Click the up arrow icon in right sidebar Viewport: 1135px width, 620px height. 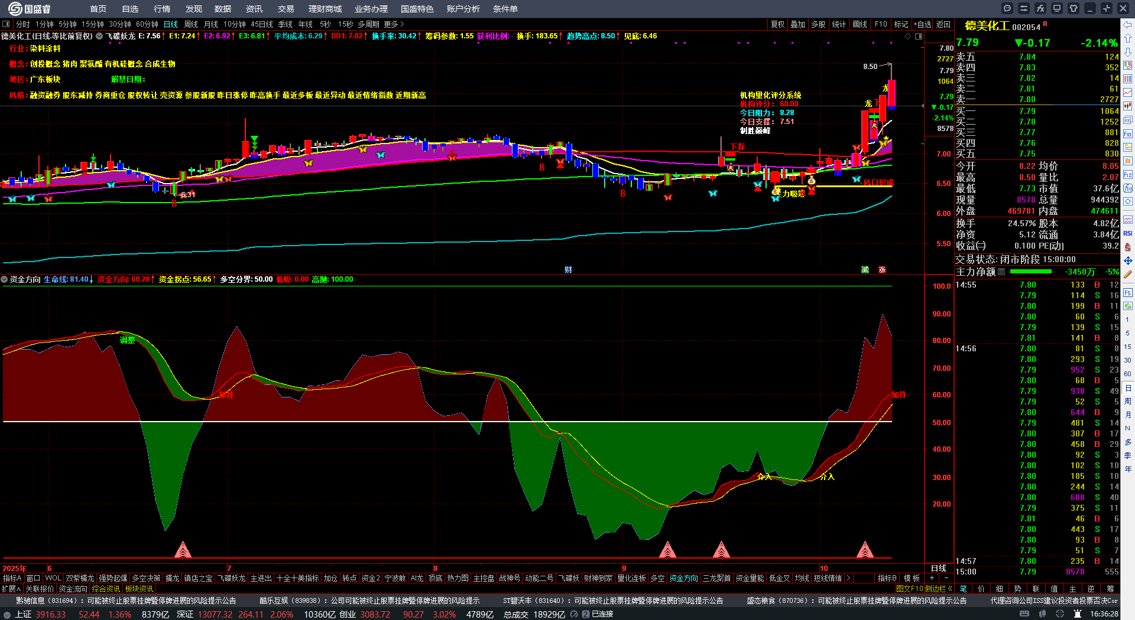(1128, 38)
